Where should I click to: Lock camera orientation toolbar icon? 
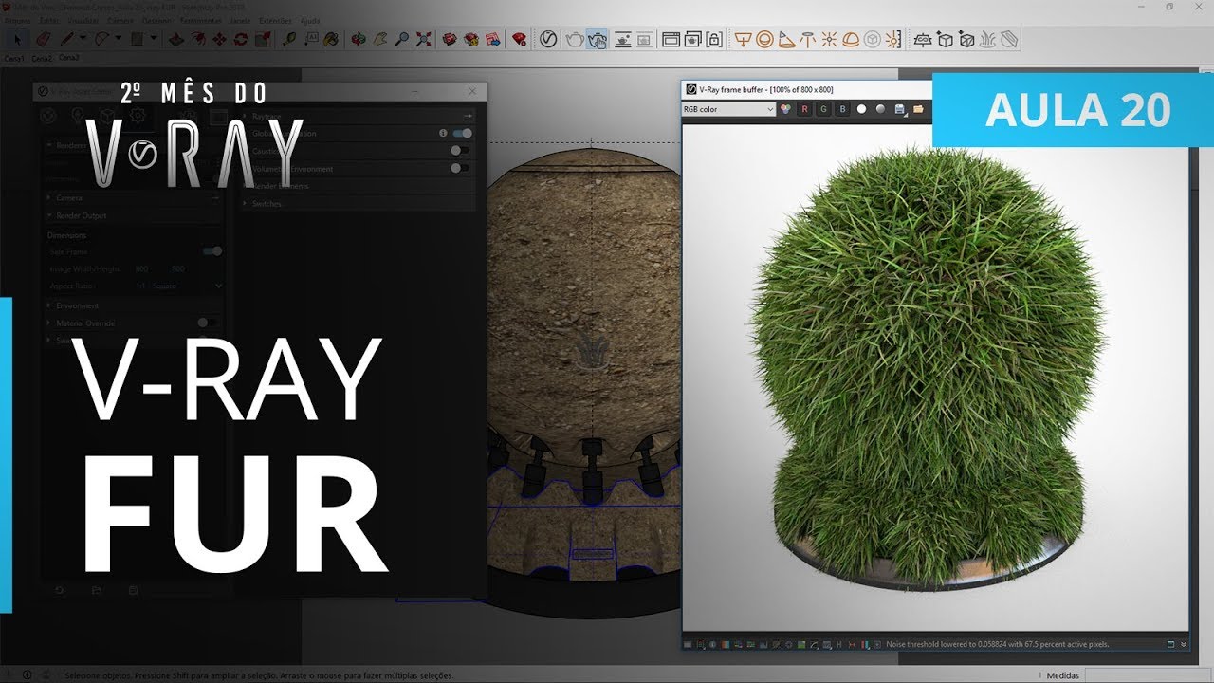pyautogui.click(x=714, y=40)
